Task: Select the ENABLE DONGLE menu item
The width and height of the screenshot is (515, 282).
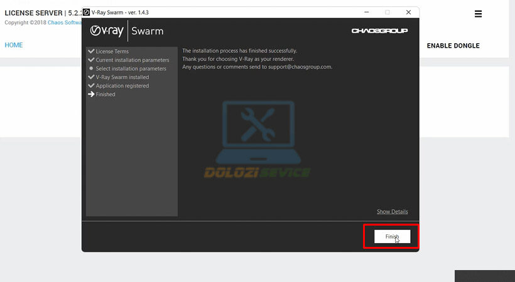Action: (x=453, y=46)
